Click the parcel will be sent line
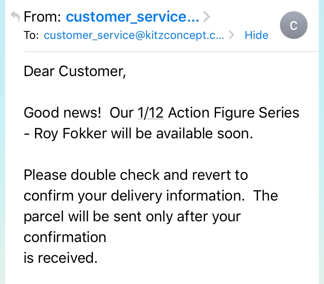 coord(132,217)
